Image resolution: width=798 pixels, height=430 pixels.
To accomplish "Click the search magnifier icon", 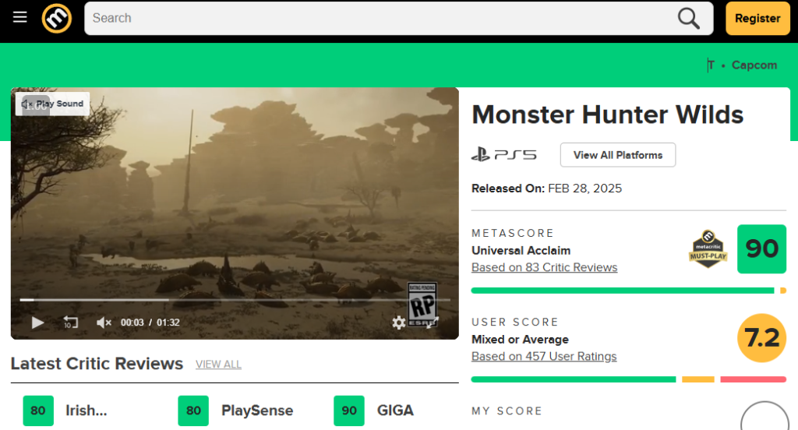I will click(689, 18).
